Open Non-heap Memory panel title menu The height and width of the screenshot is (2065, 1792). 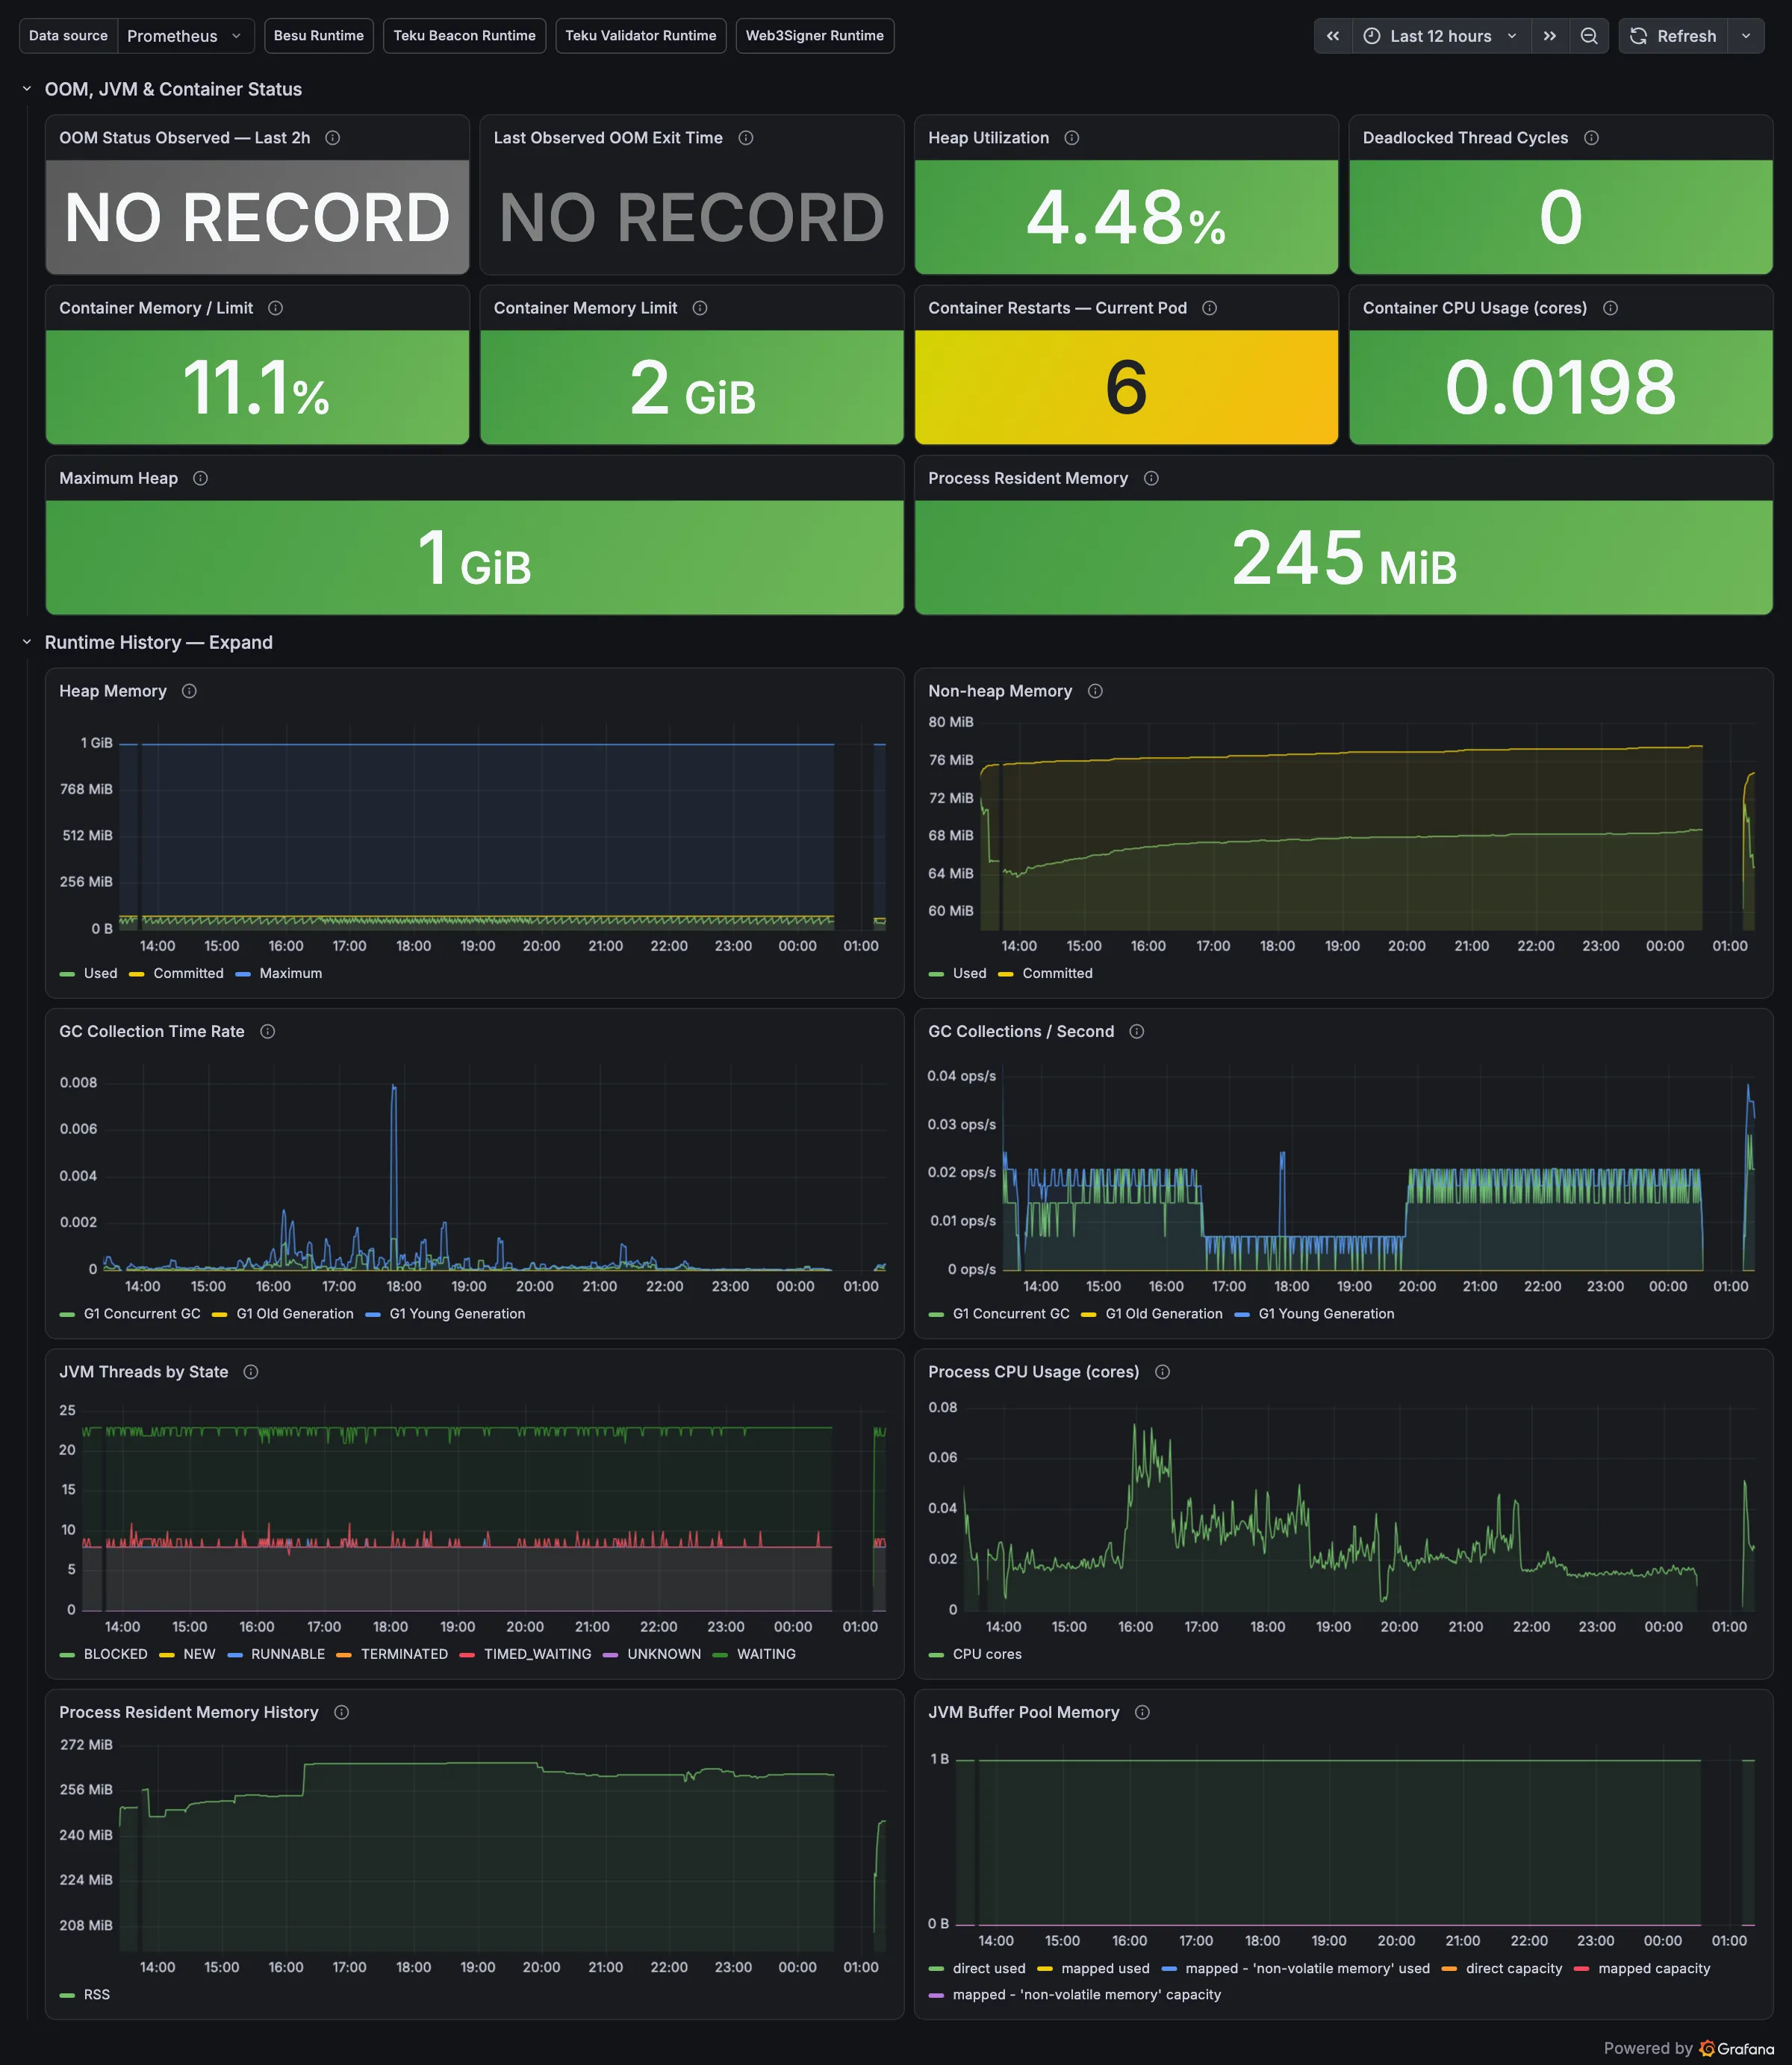click(x=1000, y=691)
